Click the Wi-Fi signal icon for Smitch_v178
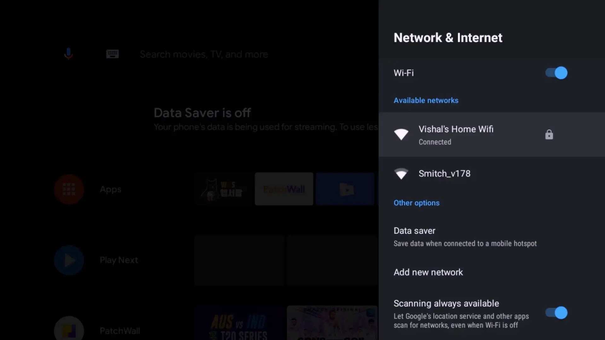This screenshot has width=605, height=340. pyautogui.click(x=401, y=174)
